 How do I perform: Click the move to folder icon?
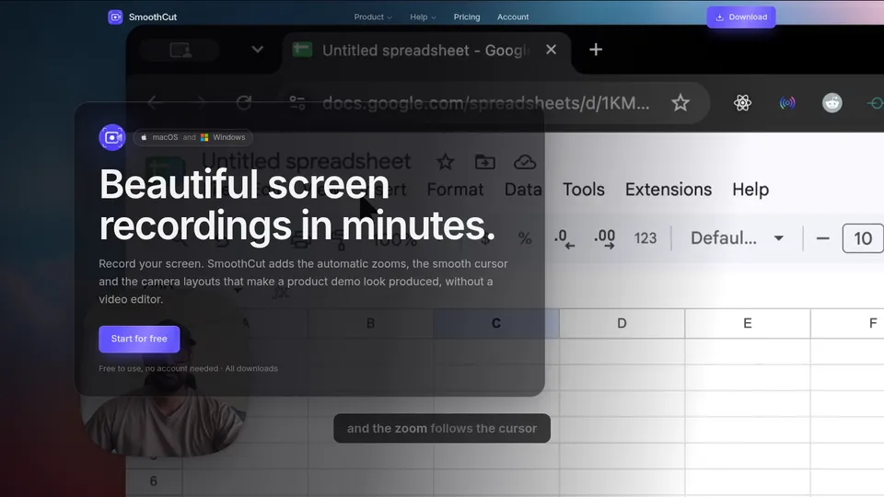(x=485, y=162)
